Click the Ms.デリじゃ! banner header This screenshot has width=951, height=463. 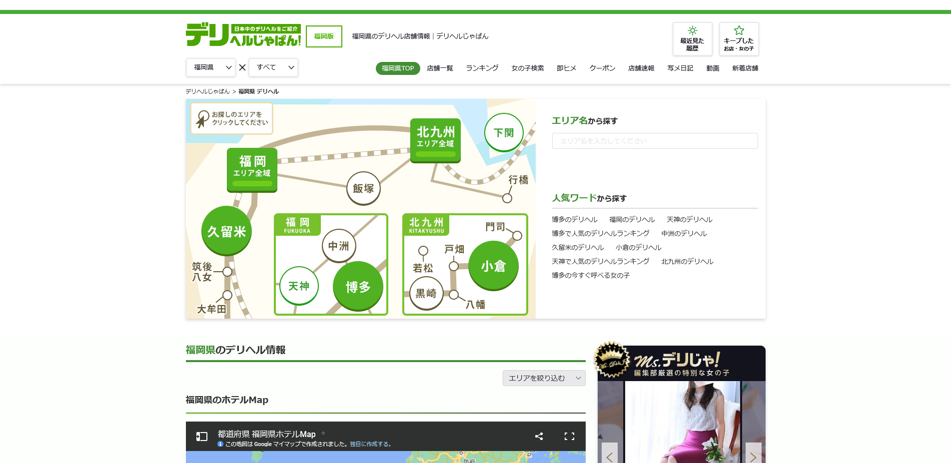click(682, 364)
